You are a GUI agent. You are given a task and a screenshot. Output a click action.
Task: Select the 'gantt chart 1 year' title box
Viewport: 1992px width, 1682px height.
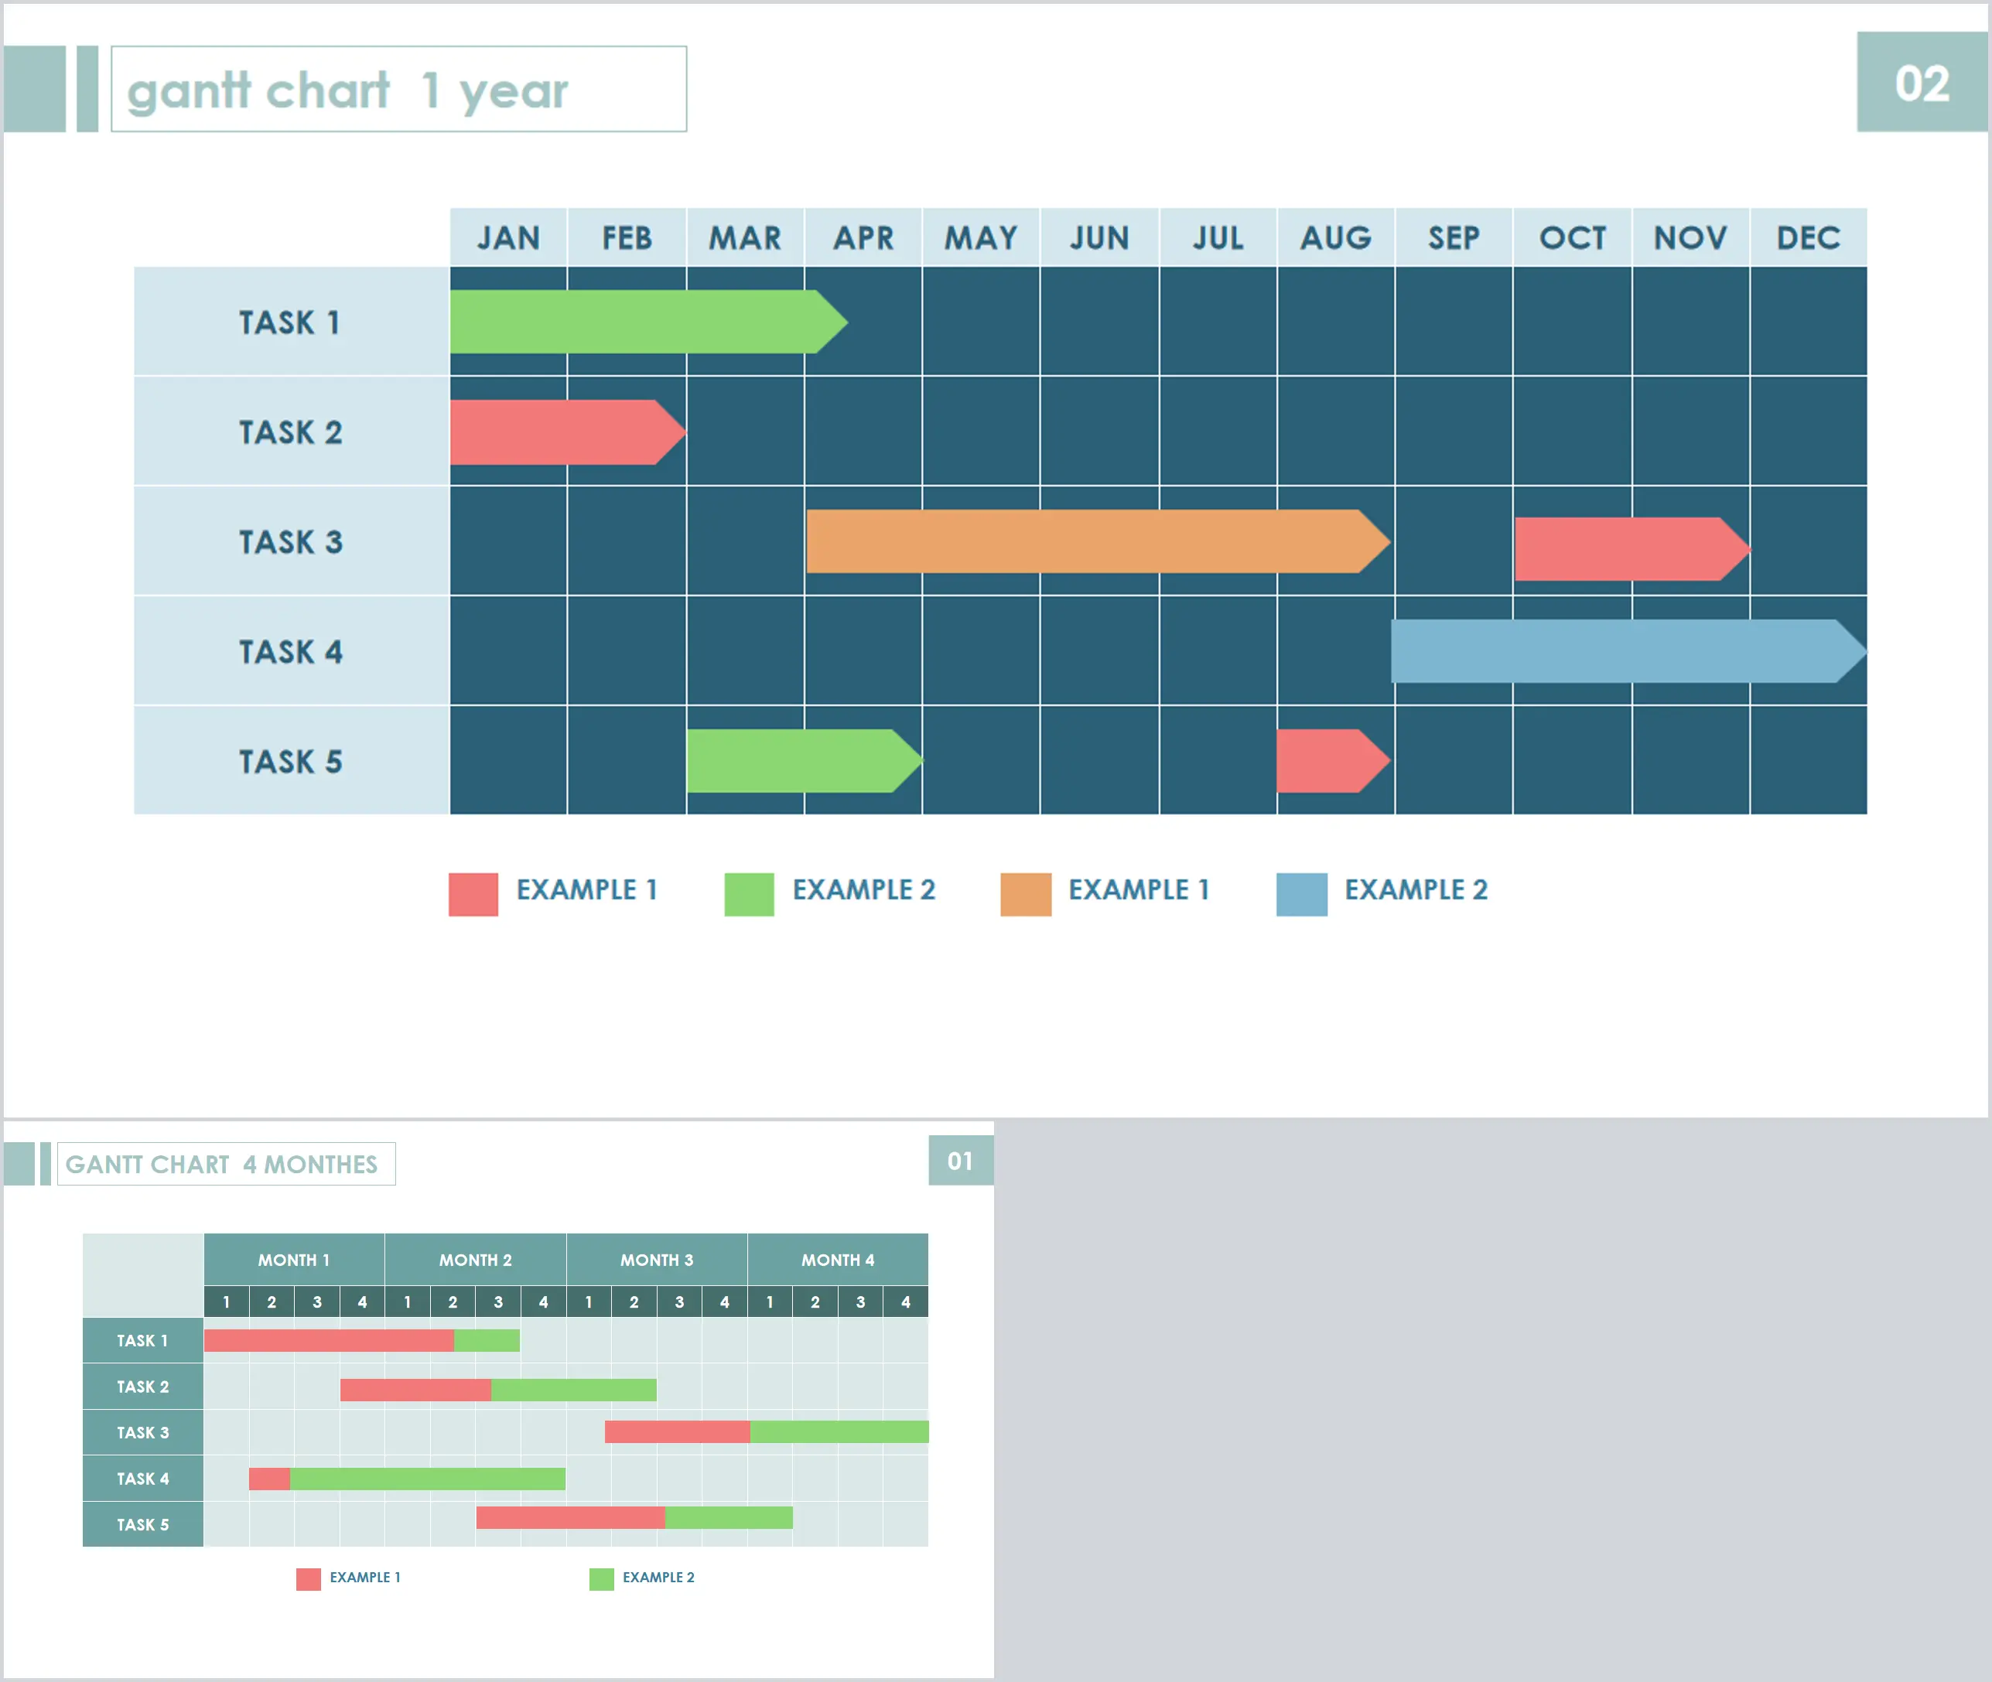pyautogui.click(x=398, y=89)
